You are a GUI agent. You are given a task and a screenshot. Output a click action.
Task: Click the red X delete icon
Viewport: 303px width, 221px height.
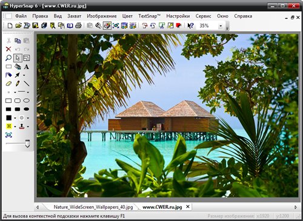click(8, 49)
